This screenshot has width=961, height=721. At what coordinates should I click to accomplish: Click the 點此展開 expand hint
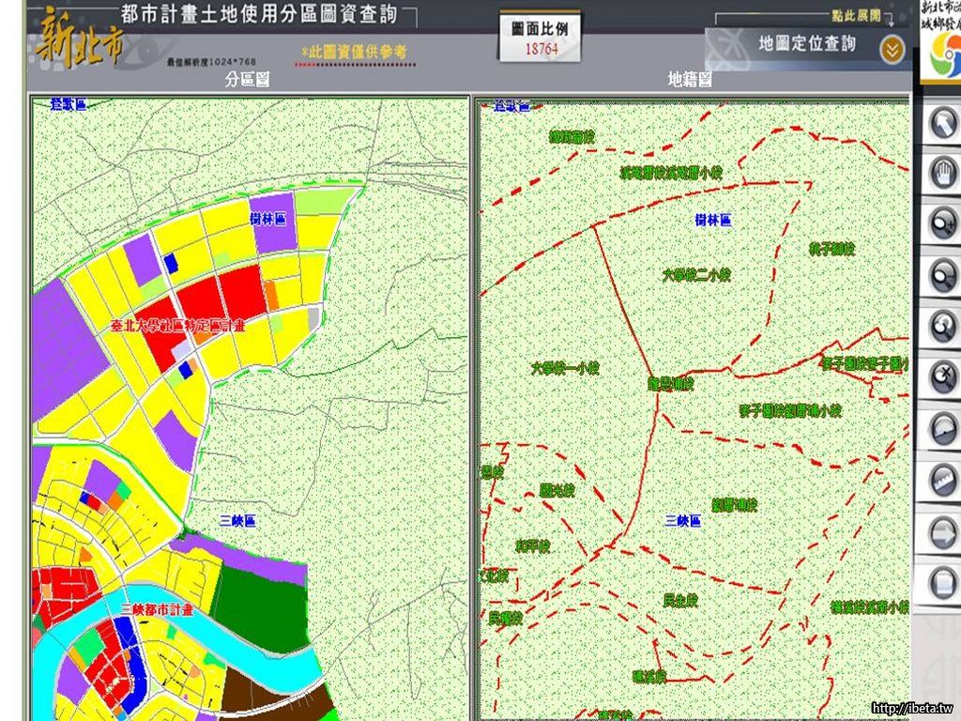pos(856,17)
